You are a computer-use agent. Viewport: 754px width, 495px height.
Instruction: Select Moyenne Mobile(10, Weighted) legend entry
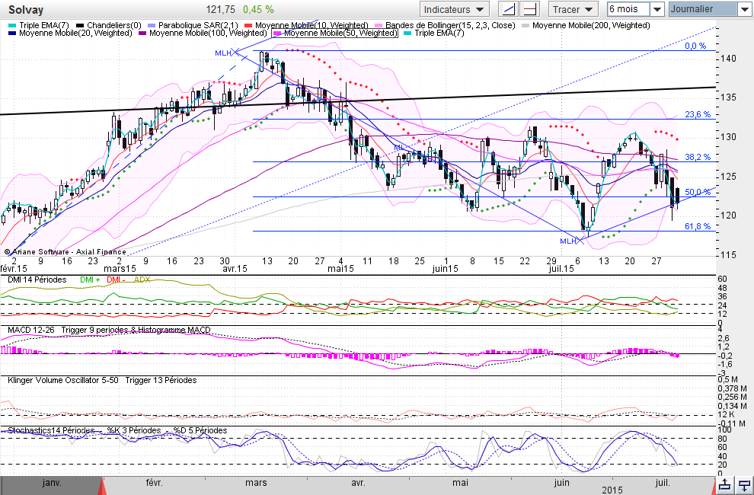(306, 25)
